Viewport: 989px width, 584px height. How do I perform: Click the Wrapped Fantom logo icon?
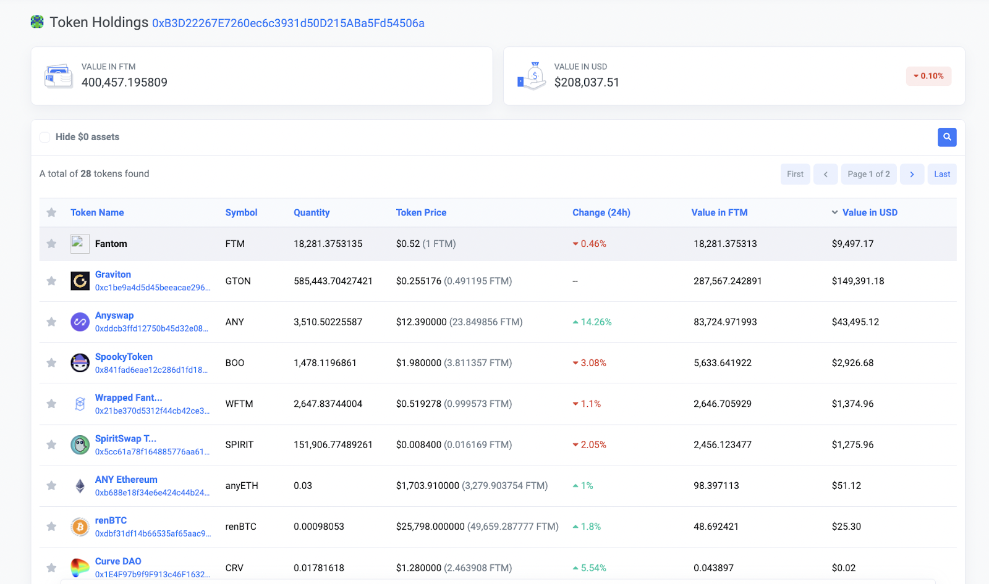(80, 404)
